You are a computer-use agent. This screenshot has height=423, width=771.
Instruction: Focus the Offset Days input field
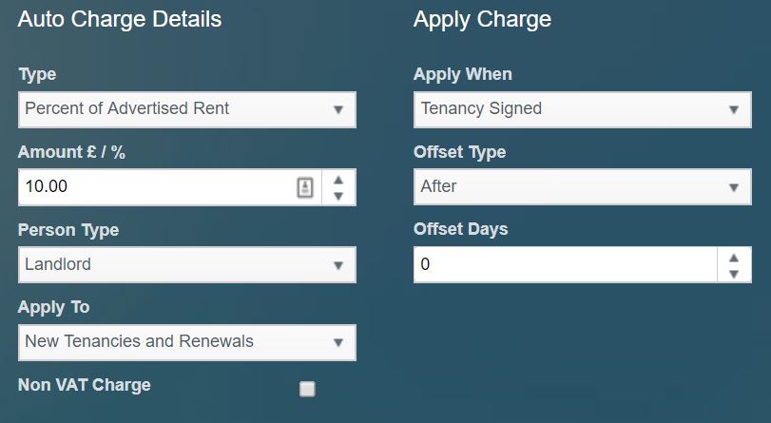[561, 265]
